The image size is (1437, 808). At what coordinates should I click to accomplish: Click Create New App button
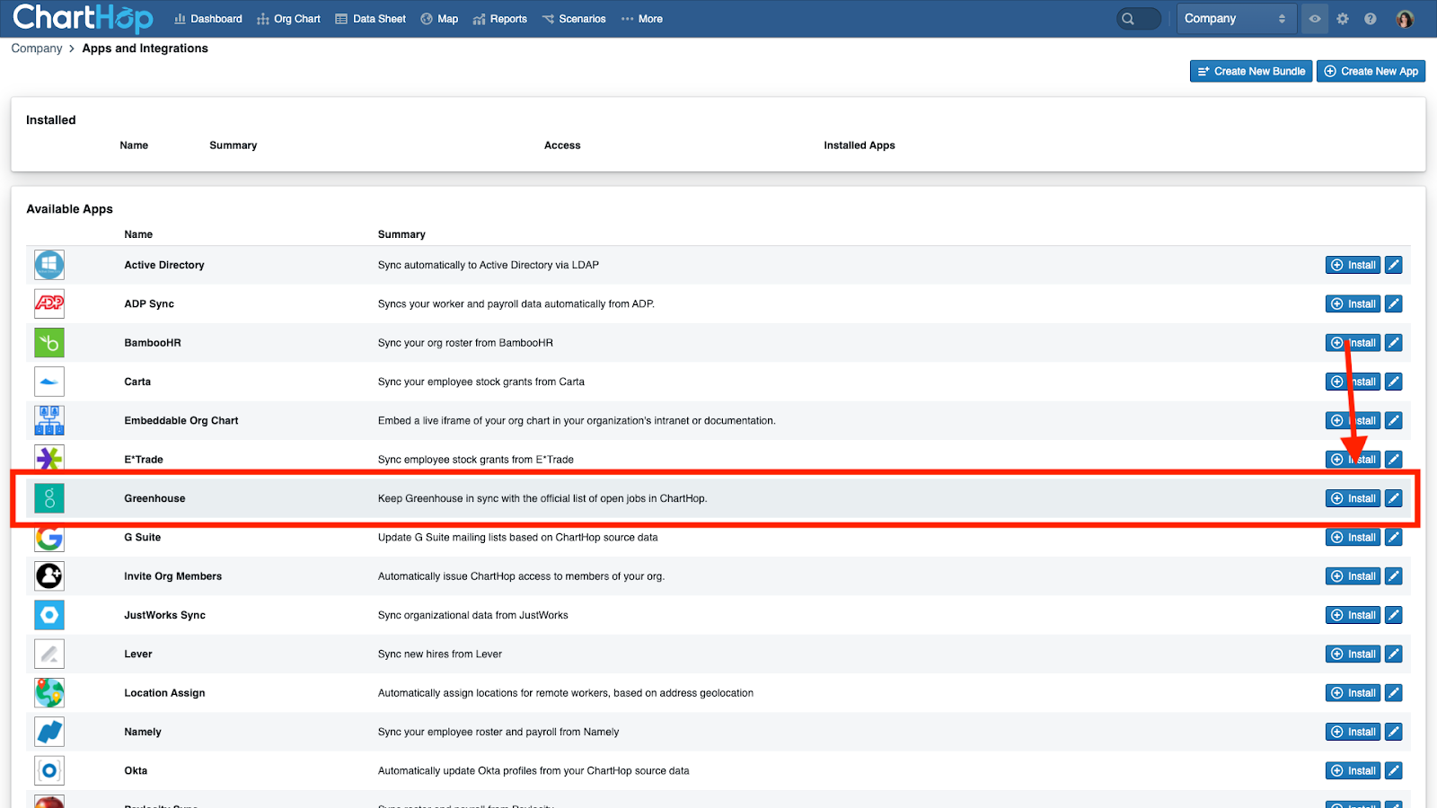point(1371,71)
